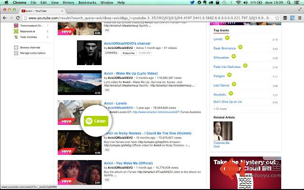304x190 pixels.
Task: Reload the page with the refresh icon
Action: [x=18, y=18]
